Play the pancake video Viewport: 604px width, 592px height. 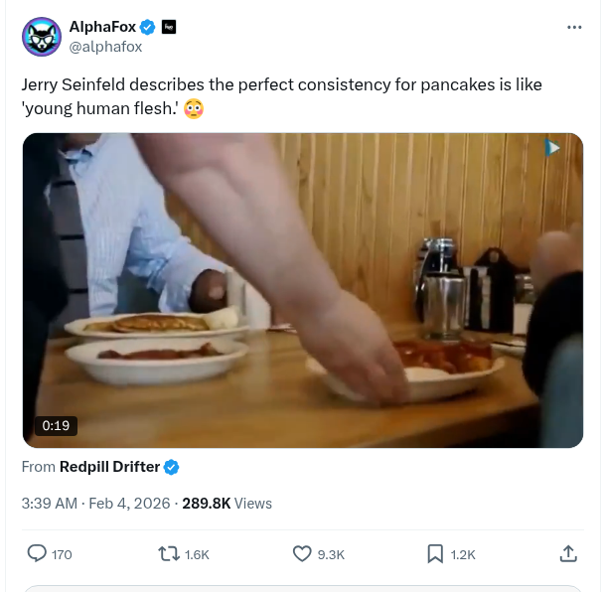pyautogui.click(x=302, y=290)
